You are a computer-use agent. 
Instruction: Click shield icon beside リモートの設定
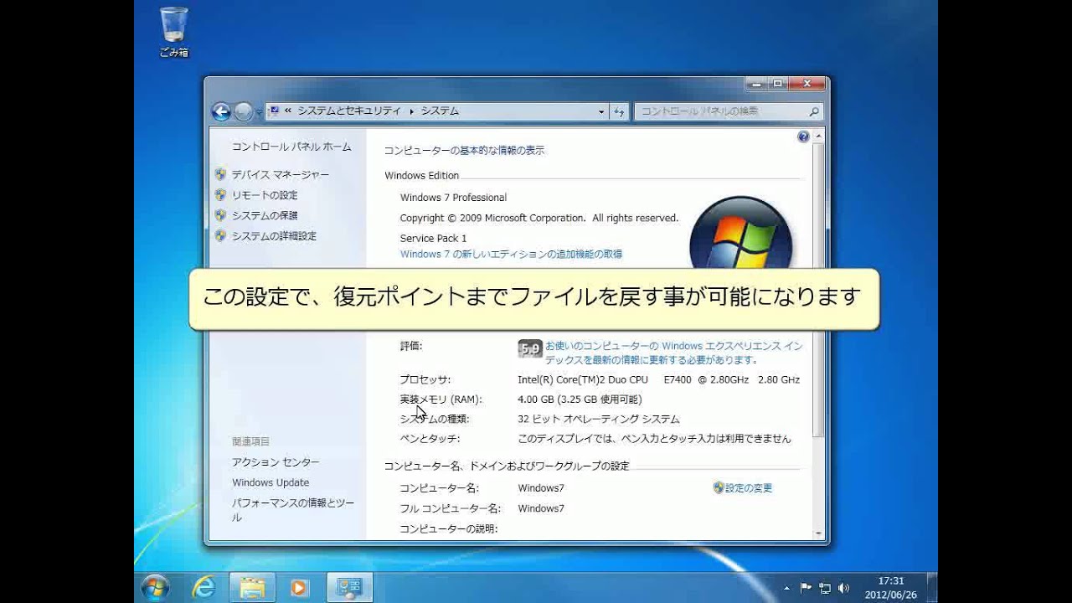220,194
